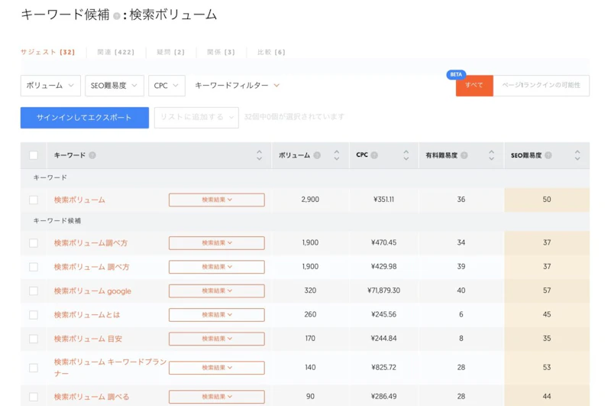
Task: Open 検索結果 dropdown for 検索ボリューム row
Action: click(217, 200)
